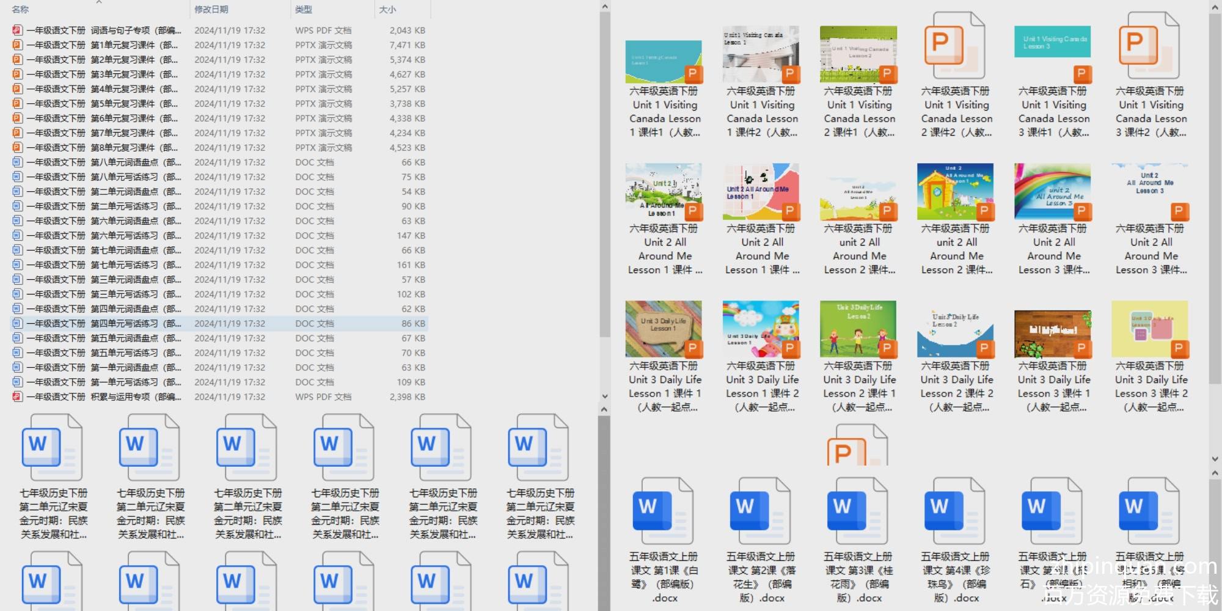Click the Word icon for 第1课《白鹭》 document

(x=664, y=511)
